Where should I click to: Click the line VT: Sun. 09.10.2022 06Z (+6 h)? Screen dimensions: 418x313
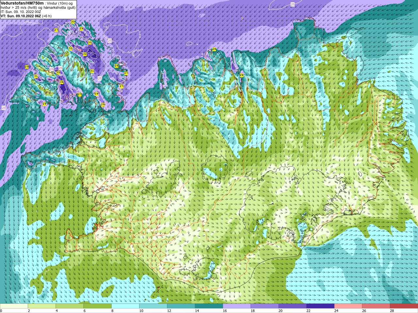click(x=26, y=16)
